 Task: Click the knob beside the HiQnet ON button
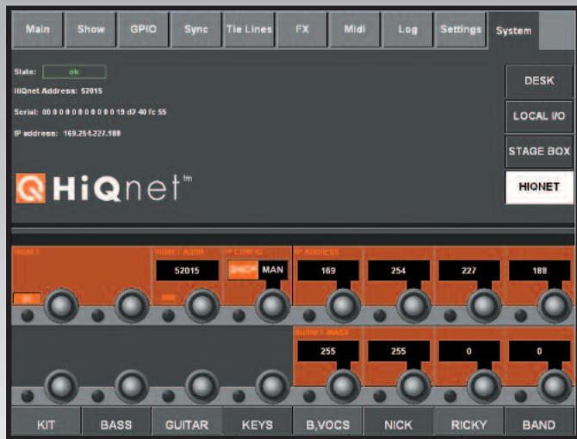pos(61,306)
